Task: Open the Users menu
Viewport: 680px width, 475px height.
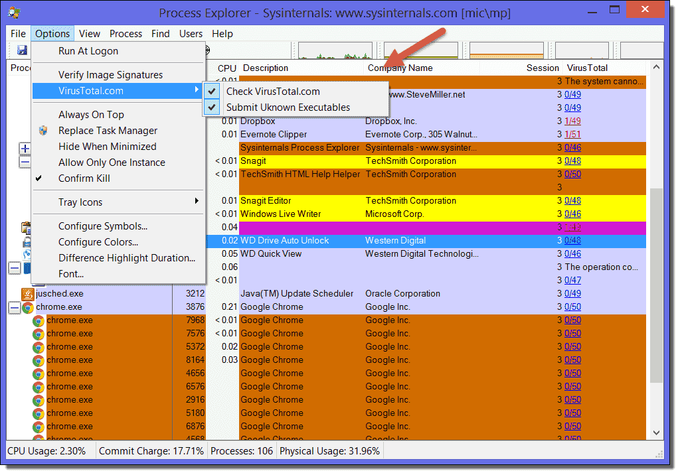Action: pyautogui.click(x=191, y=34)
